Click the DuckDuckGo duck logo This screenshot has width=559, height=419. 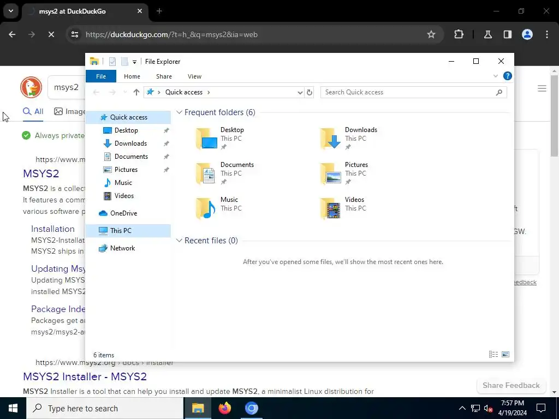[31, 87]
